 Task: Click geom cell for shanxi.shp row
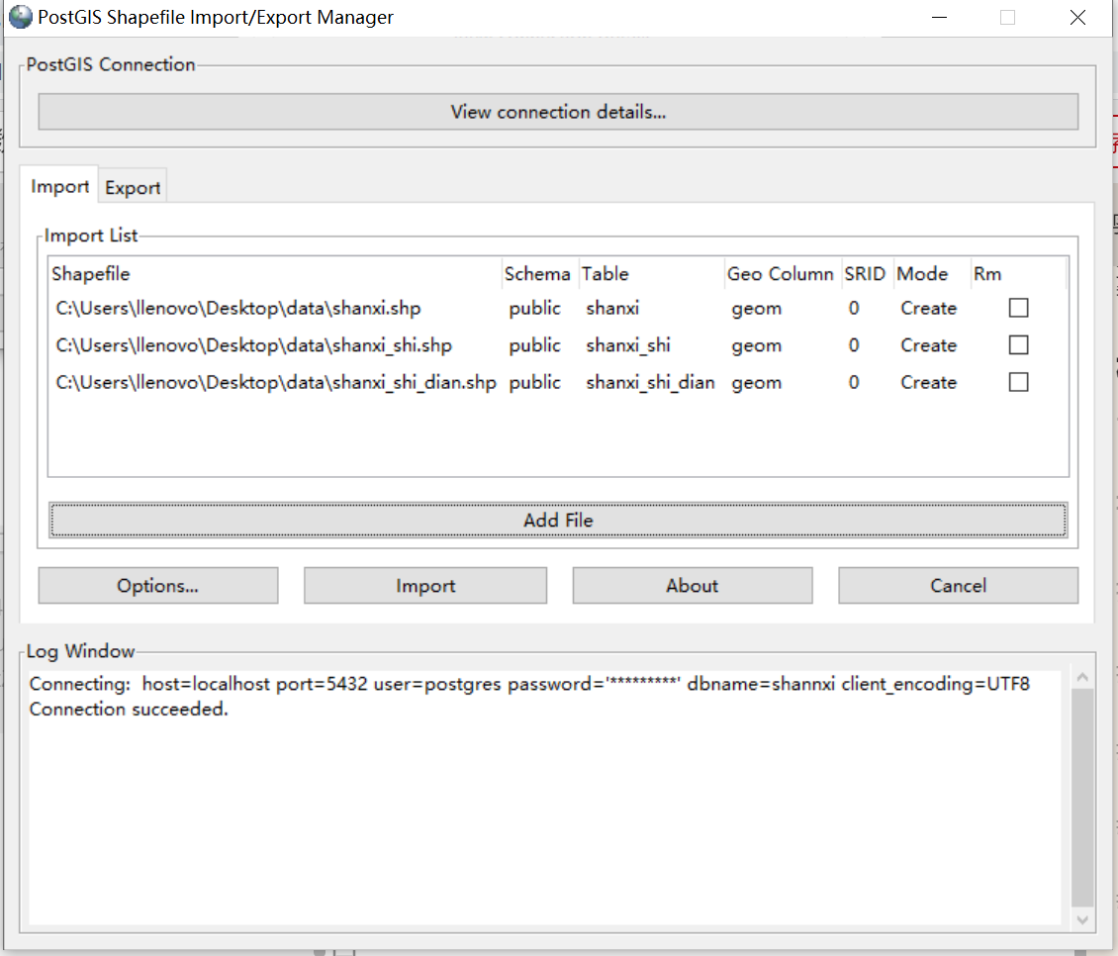(757, 309)
